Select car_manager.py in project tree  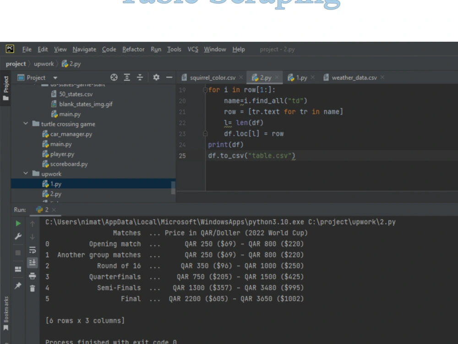(x=67, y=134)
